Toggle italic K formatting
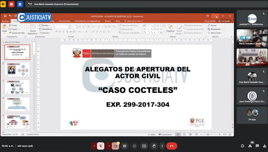The height and width of the screenshot is (152, 268). pos(60,32)
